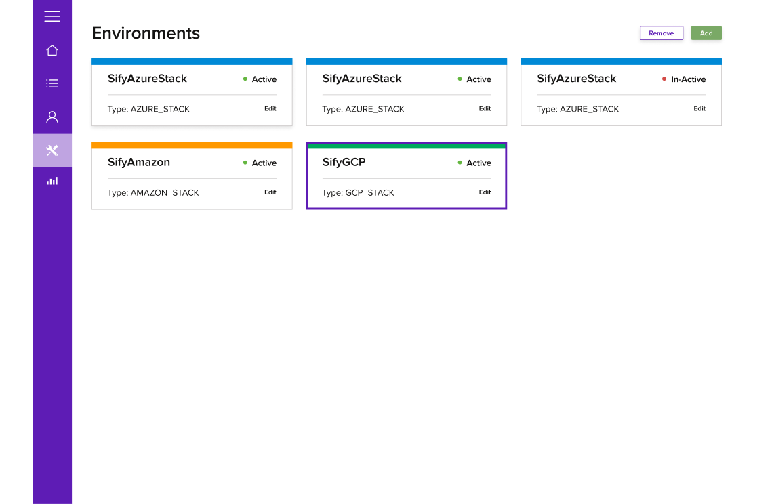Image resolution: width=774 pixels, height=504 pixels.
Task: Click the Add button
Action: coord(706,33)
